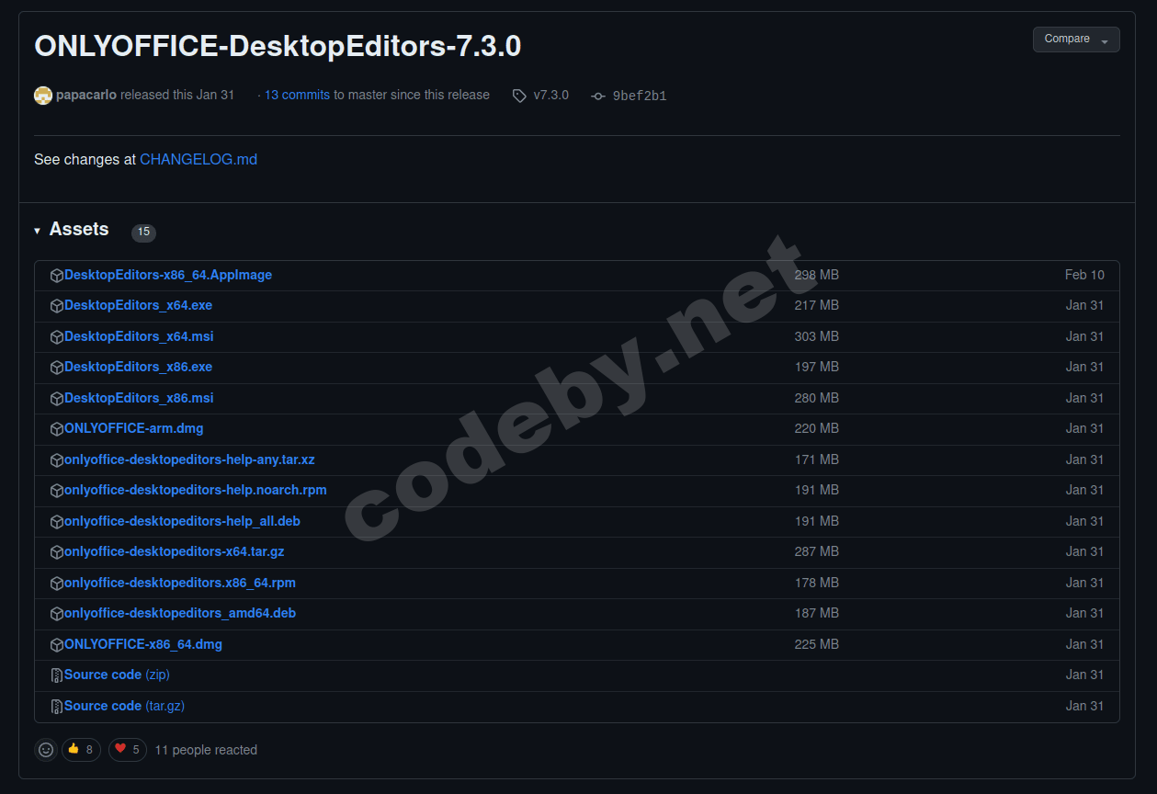Toggle the heart reaction with 5

[x=128, y=750]
